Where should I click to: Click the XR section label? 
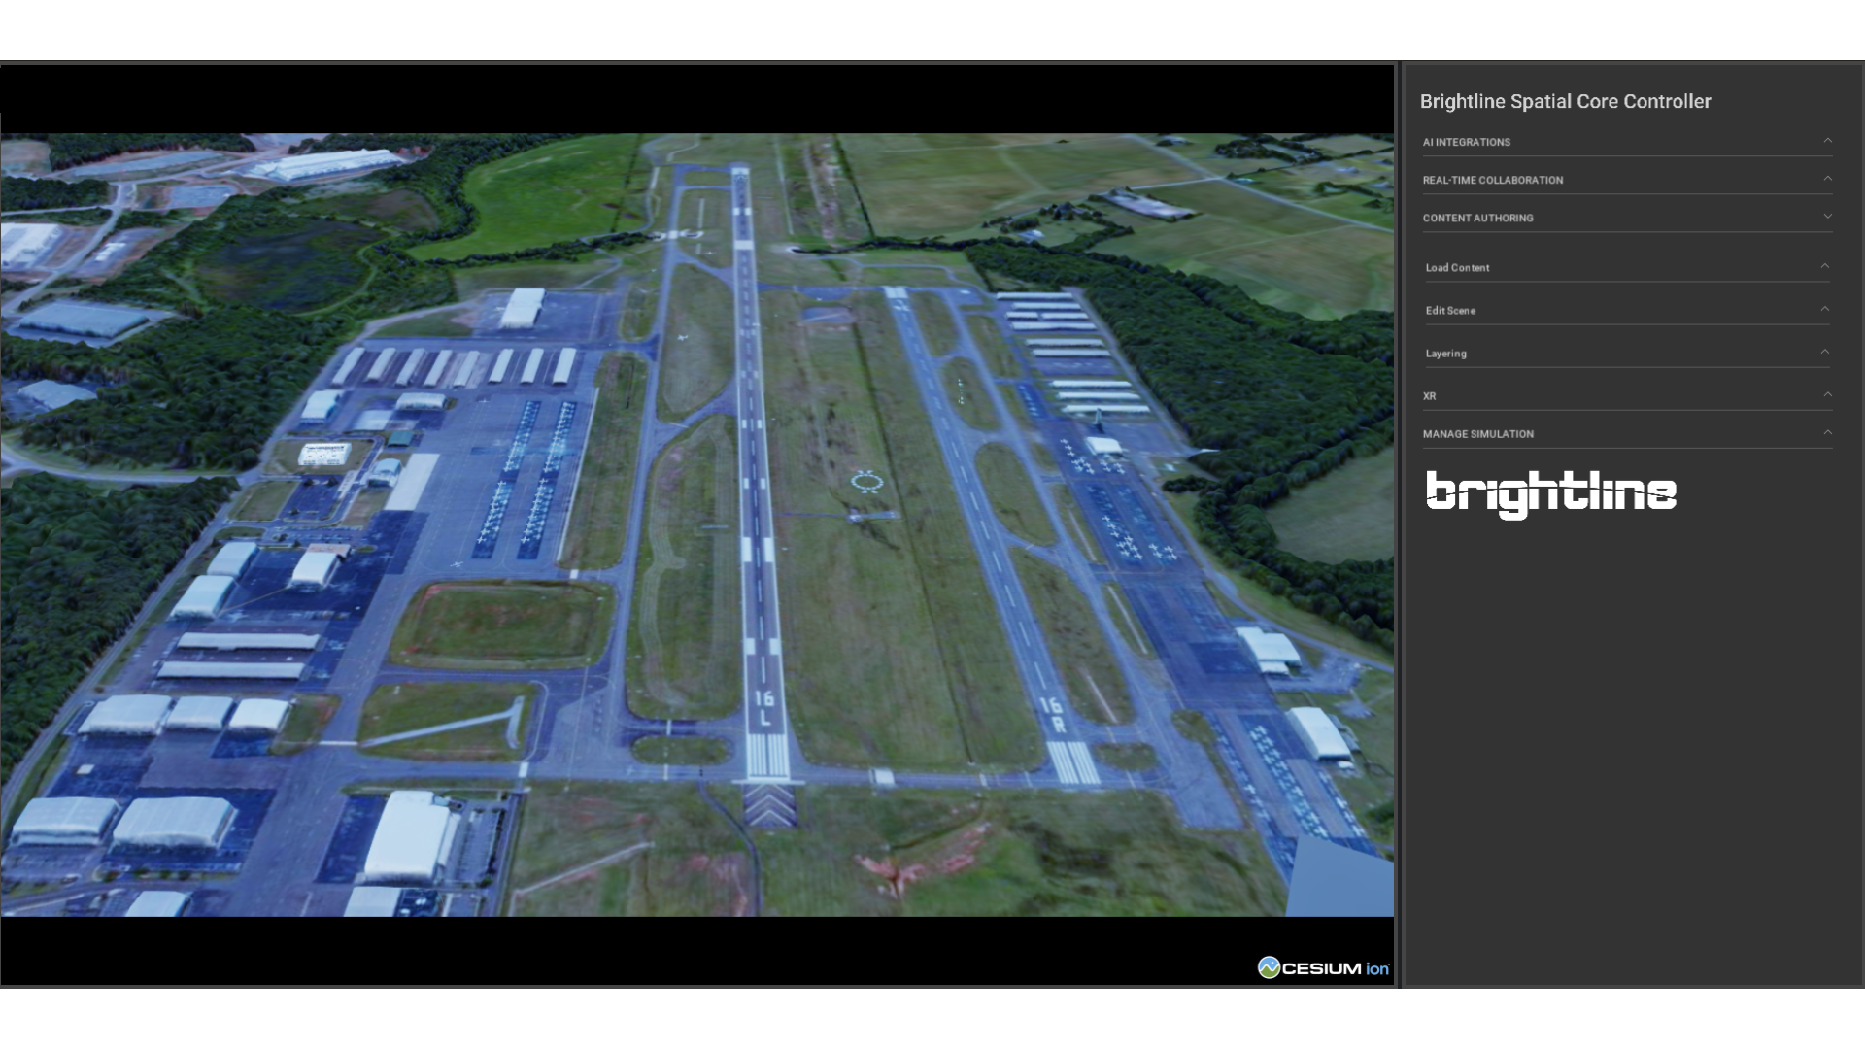click(x=1427, y=395)
